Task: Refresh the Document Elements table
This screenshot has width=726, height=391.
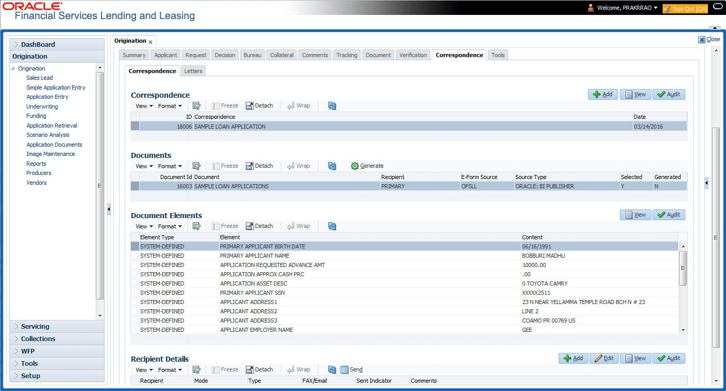Action: (x=332, y=226)
